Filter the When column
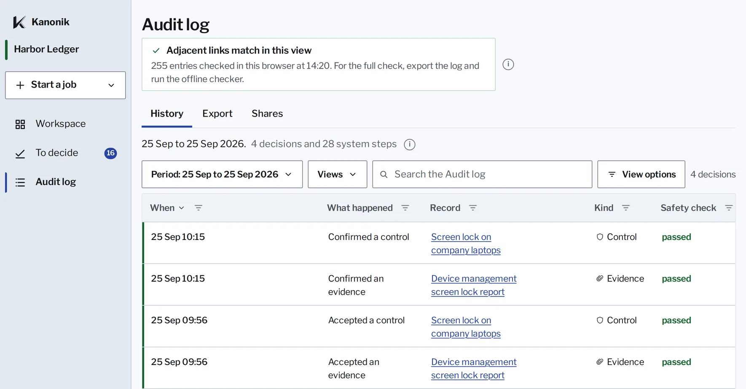This screenshot has height=389, width=746. [x=199, y=208]
